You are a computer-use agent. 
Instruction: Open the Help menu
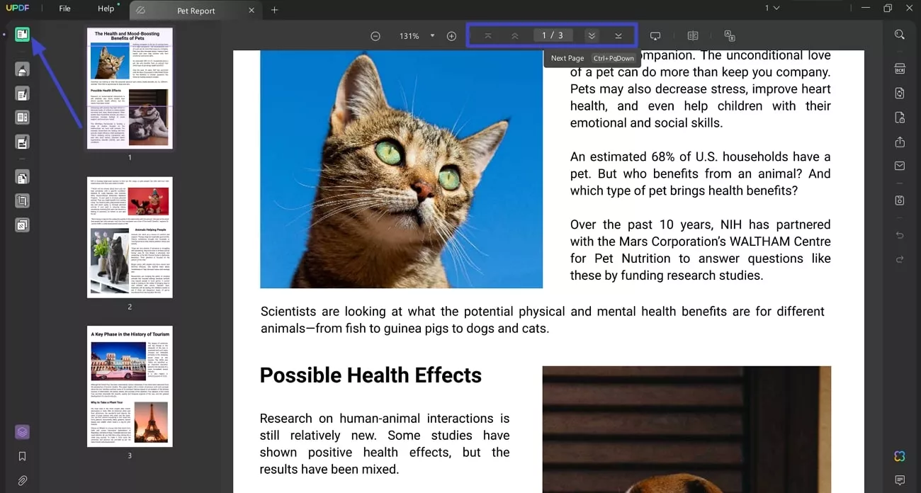click(106, 8)
